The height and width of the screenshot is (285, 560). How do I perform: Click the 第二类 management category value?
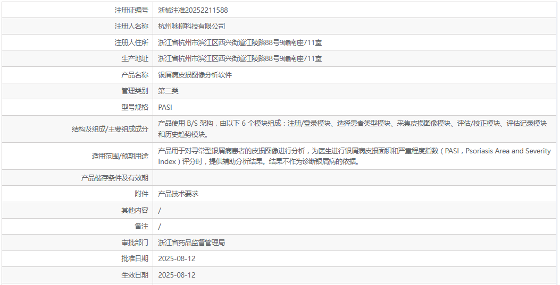[x=168, y=91]
